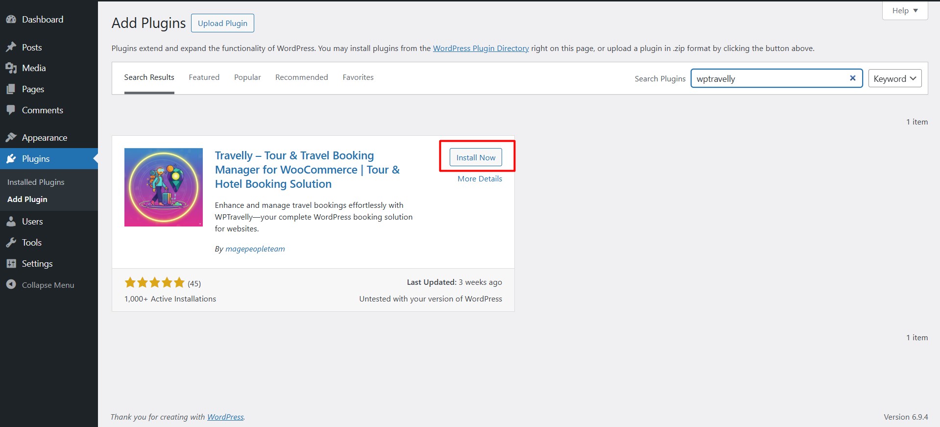The height and width of the screenshot is (427, 940).
Task: Click the Dashboard gauge icon
Action: pyautogui.click(x=11, y=20)
